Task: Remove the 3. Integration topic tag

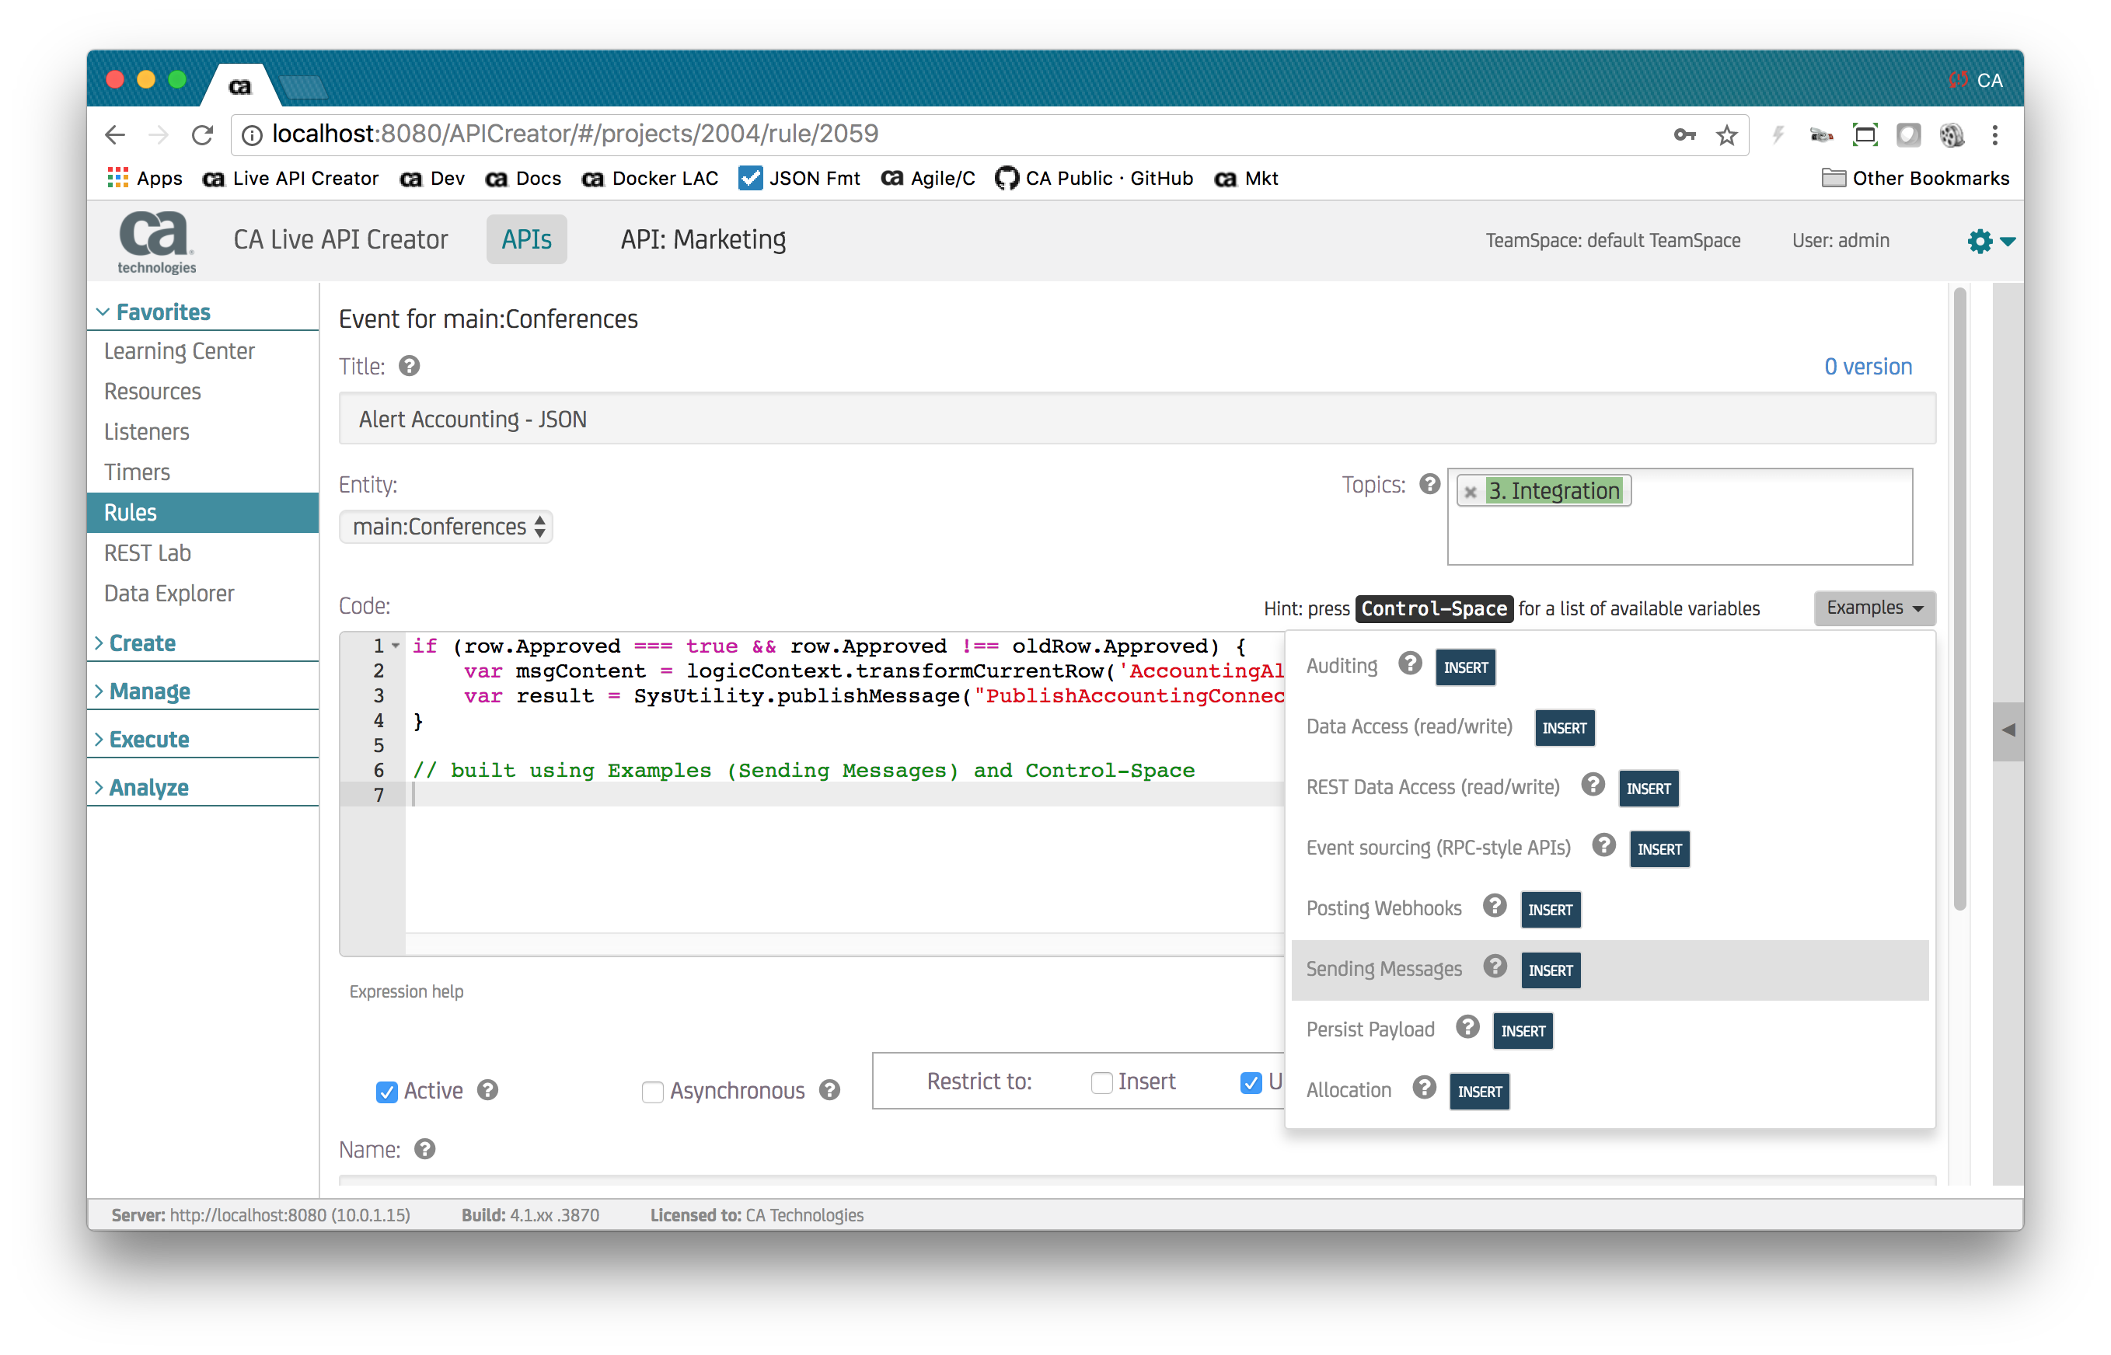Action: coord(1471,492)
